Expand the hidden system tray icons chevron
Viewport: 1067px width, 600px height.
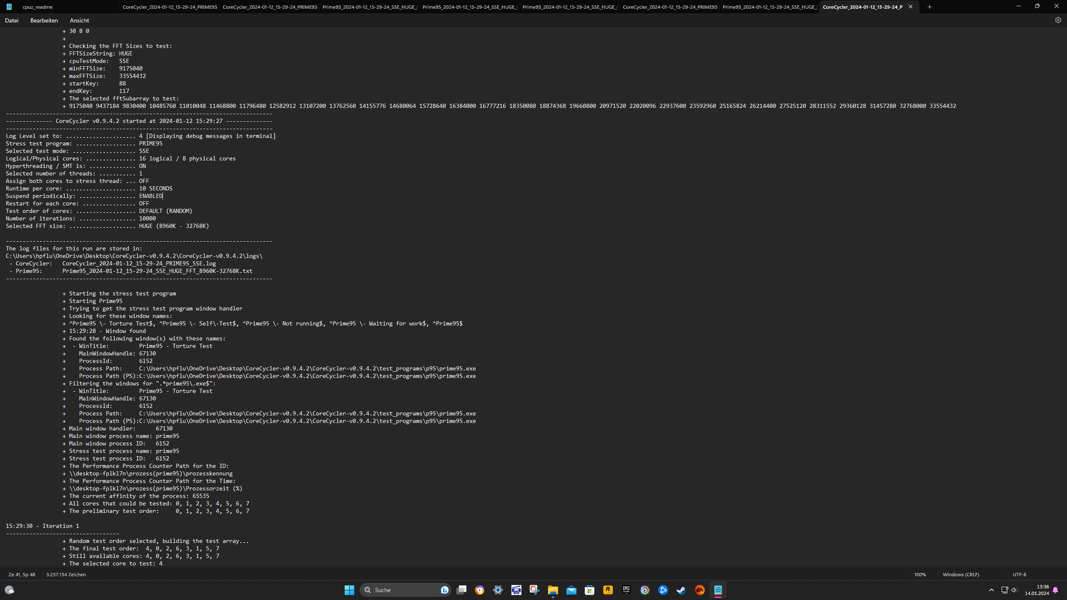tap(992, 590)
